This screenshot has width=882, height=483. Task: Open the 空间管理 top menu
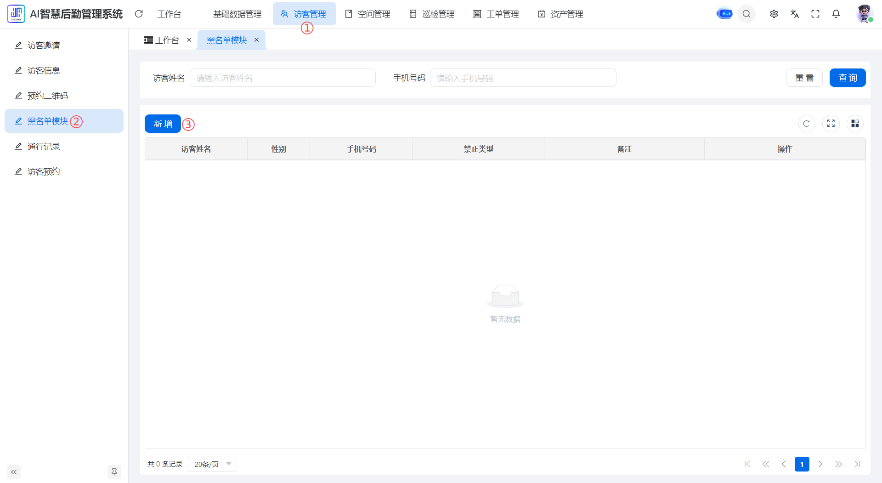[x=368, y=14]
